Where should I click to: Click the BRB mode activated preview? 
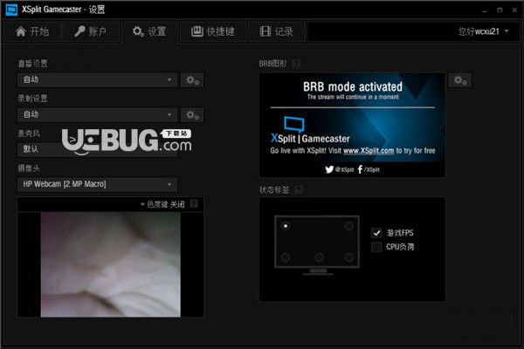coord(352,126)
